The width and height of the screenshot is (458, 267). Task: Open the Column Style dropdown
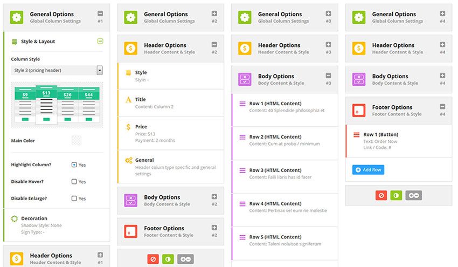[100, 70]
